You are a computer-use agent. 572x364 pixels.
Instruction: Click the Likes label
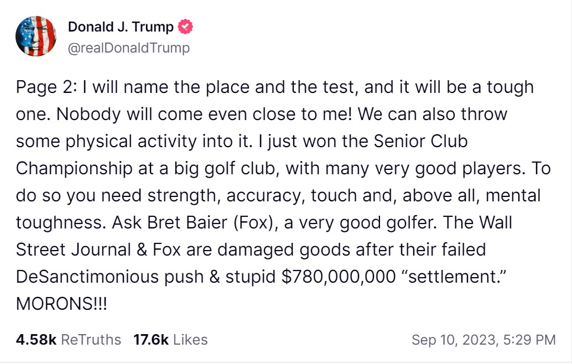(x=190, y=339)
